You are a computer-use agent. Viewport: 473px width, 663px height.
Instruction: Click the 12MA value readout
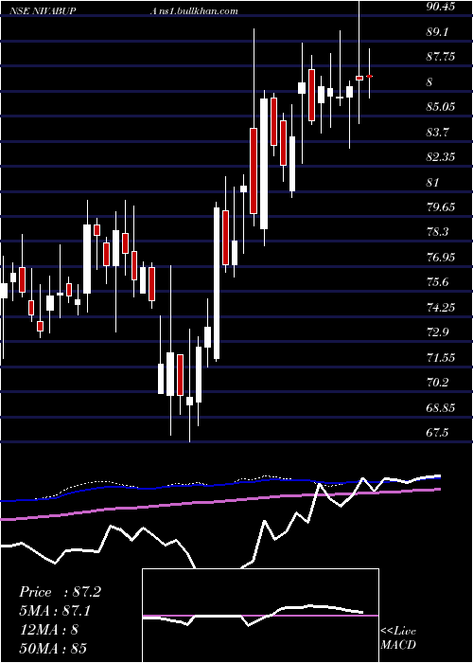click(48, 630)
